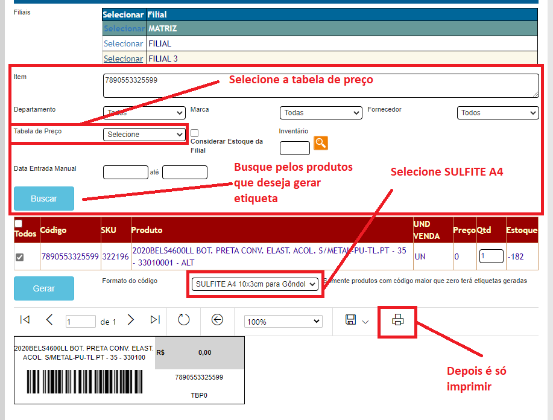Click the Produto column header
Screen dimensions: 553x420
coord(147,230)
